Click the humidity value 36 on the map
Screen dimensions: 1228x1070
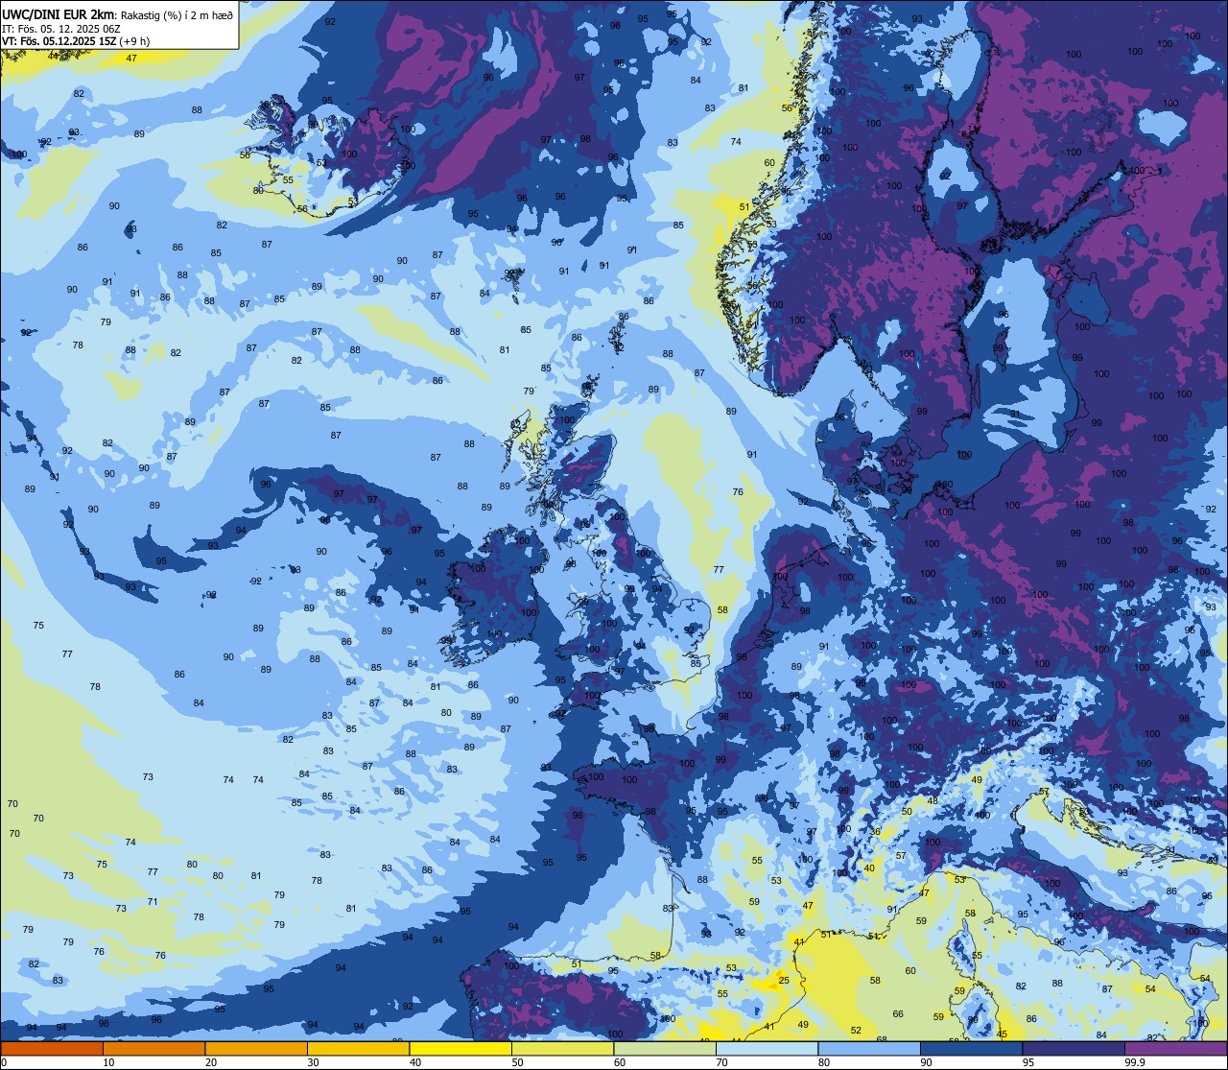point(876,832)
